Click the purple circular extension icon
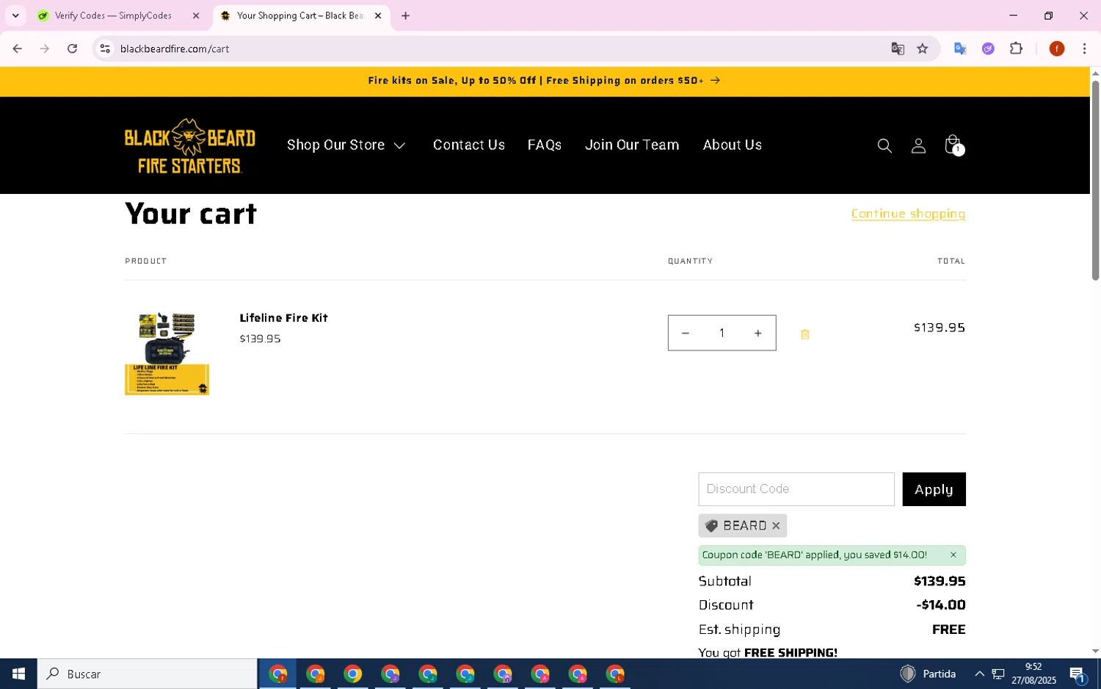 (x=988, y=48)
